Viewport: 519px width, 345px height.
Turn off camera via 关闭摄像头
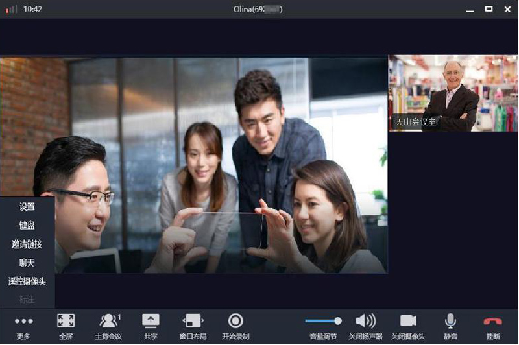click(408, 321)
